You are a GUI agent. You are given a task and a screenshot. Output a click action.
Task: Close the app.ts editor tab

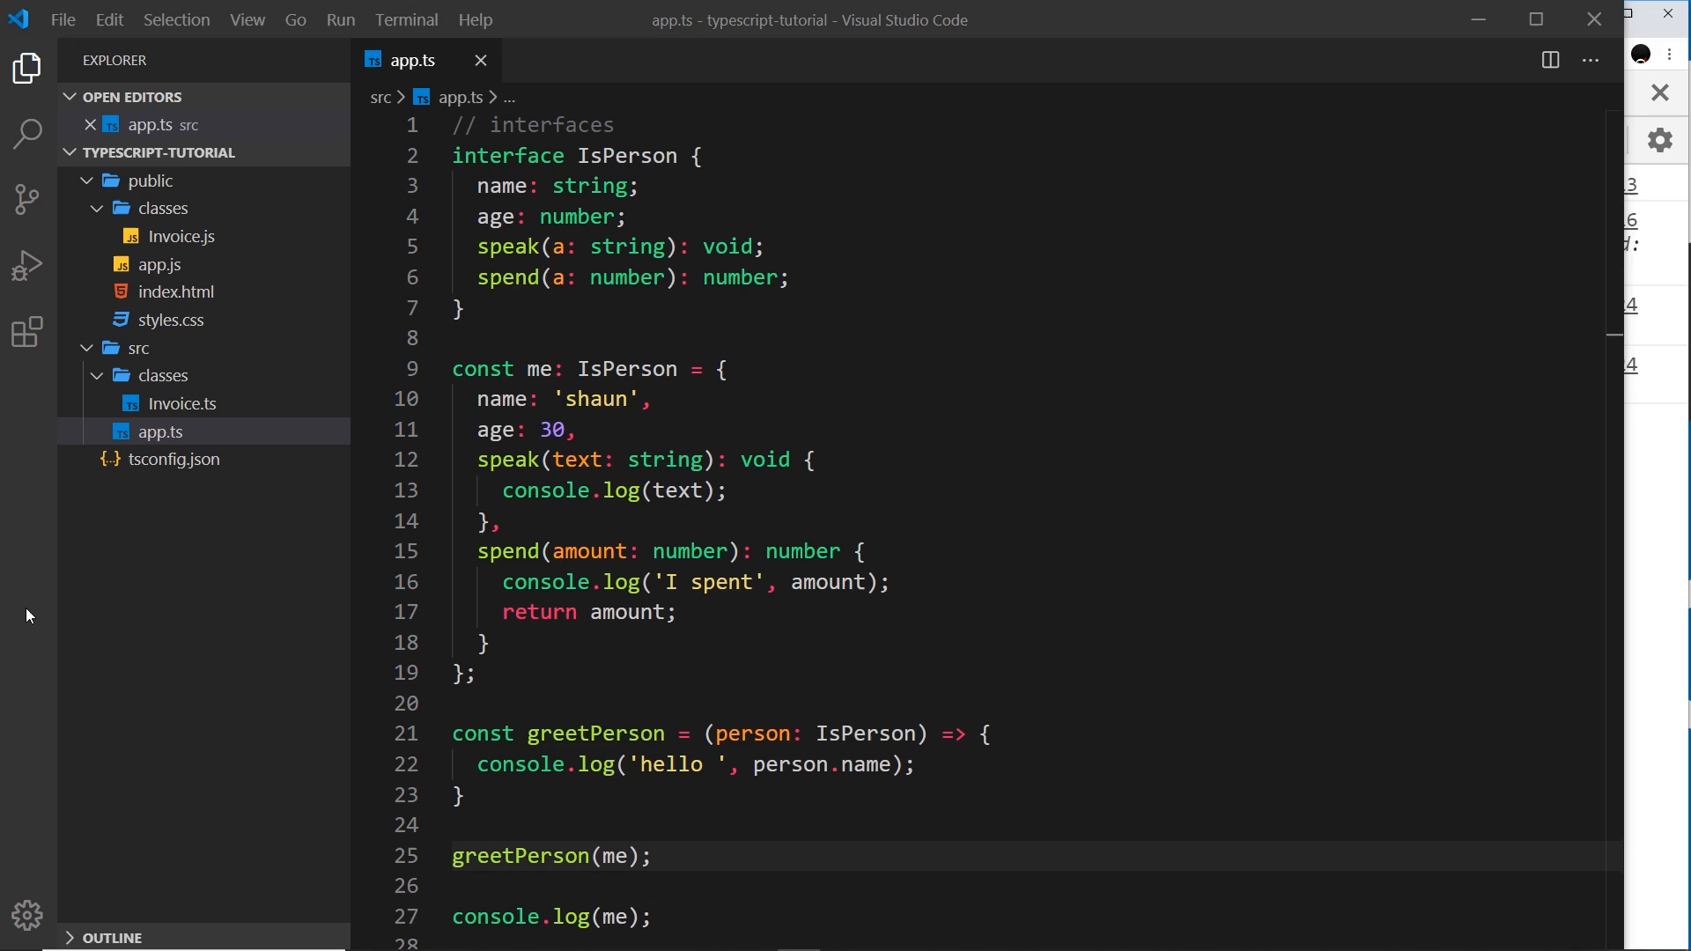pyautogui.click(x=481, y=60)
